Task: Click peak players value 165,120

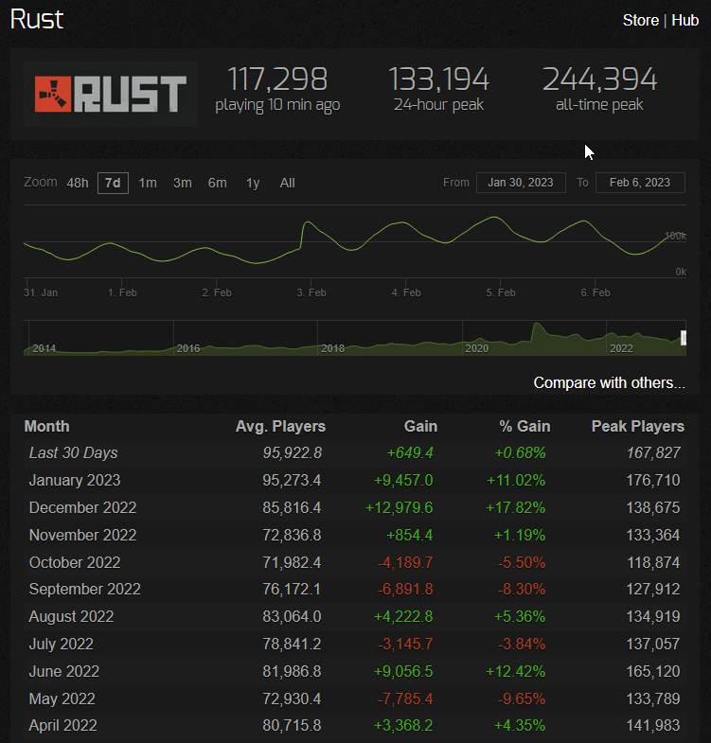Action: 653,672
